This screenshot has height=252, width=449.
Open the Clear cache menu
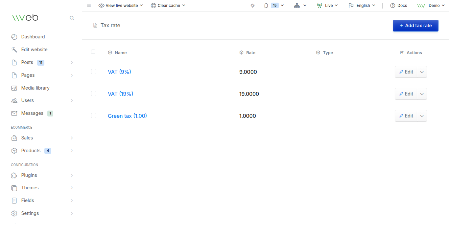point(168,6)
